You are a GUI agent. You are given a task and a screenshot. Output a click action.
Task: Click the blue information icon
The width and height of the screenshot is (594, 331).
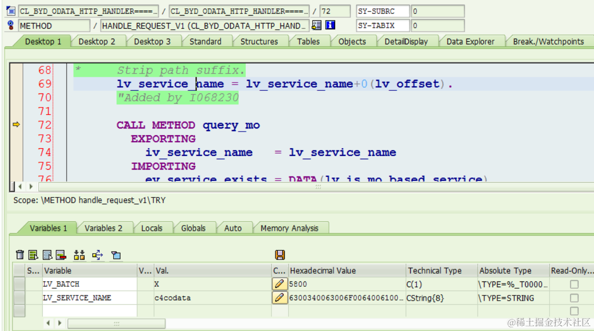[x=330, y=26]
